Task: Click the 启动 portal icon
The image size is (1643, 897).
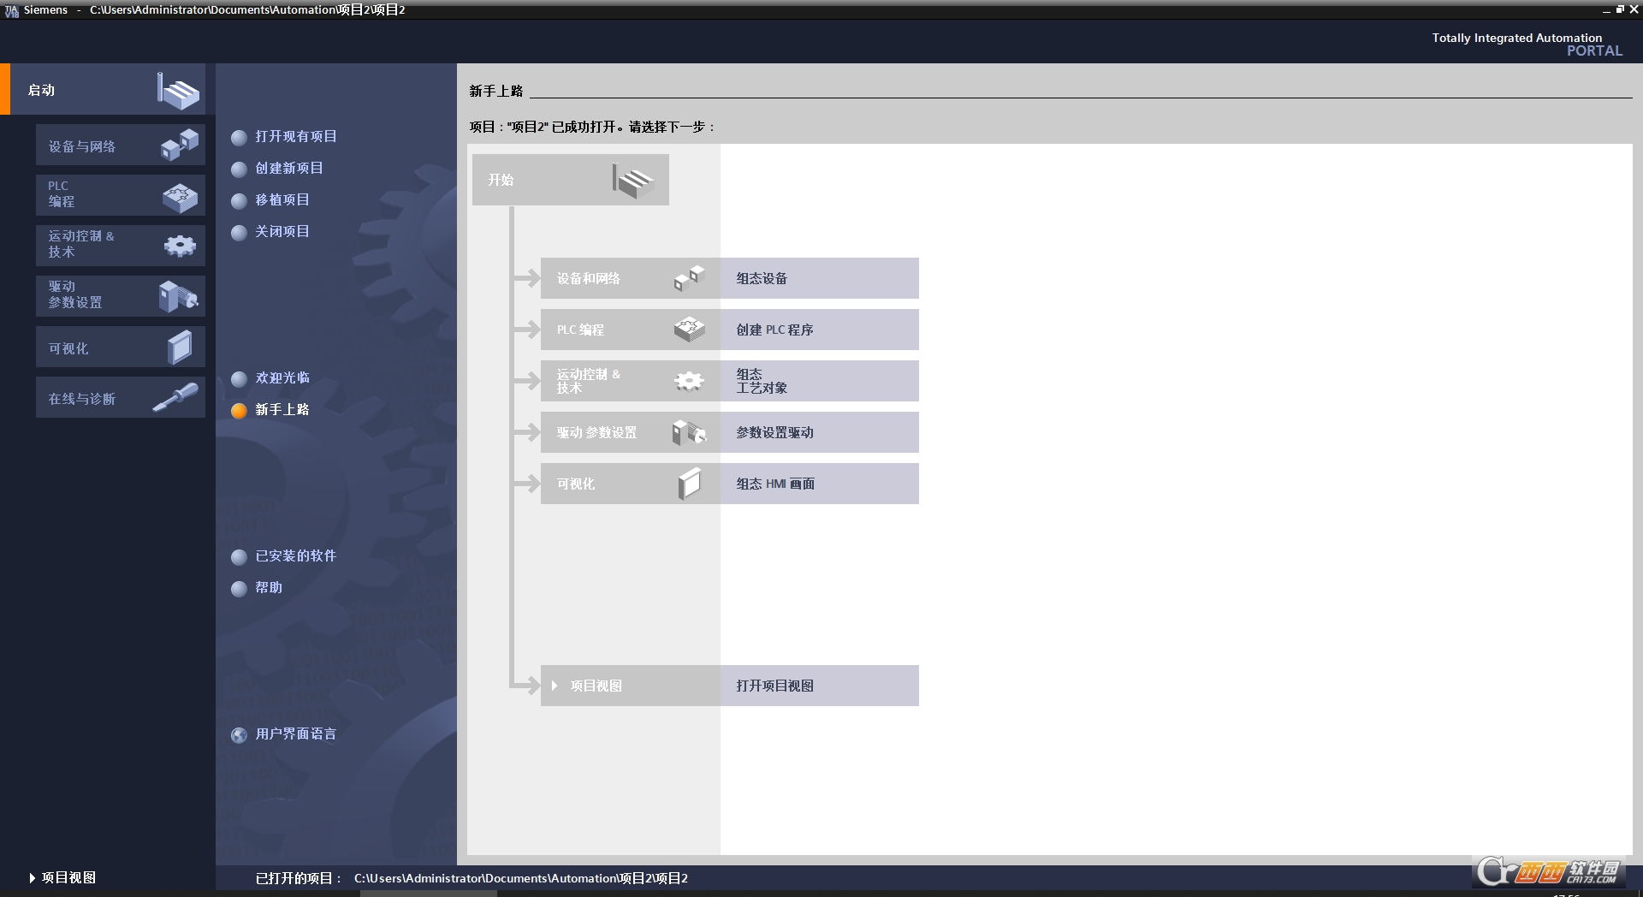Action: point(178,90)
